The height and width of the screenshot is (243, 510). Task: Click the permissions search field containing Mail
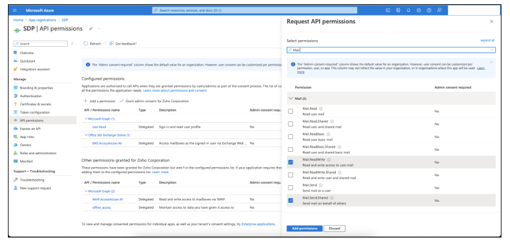[390, 50]
